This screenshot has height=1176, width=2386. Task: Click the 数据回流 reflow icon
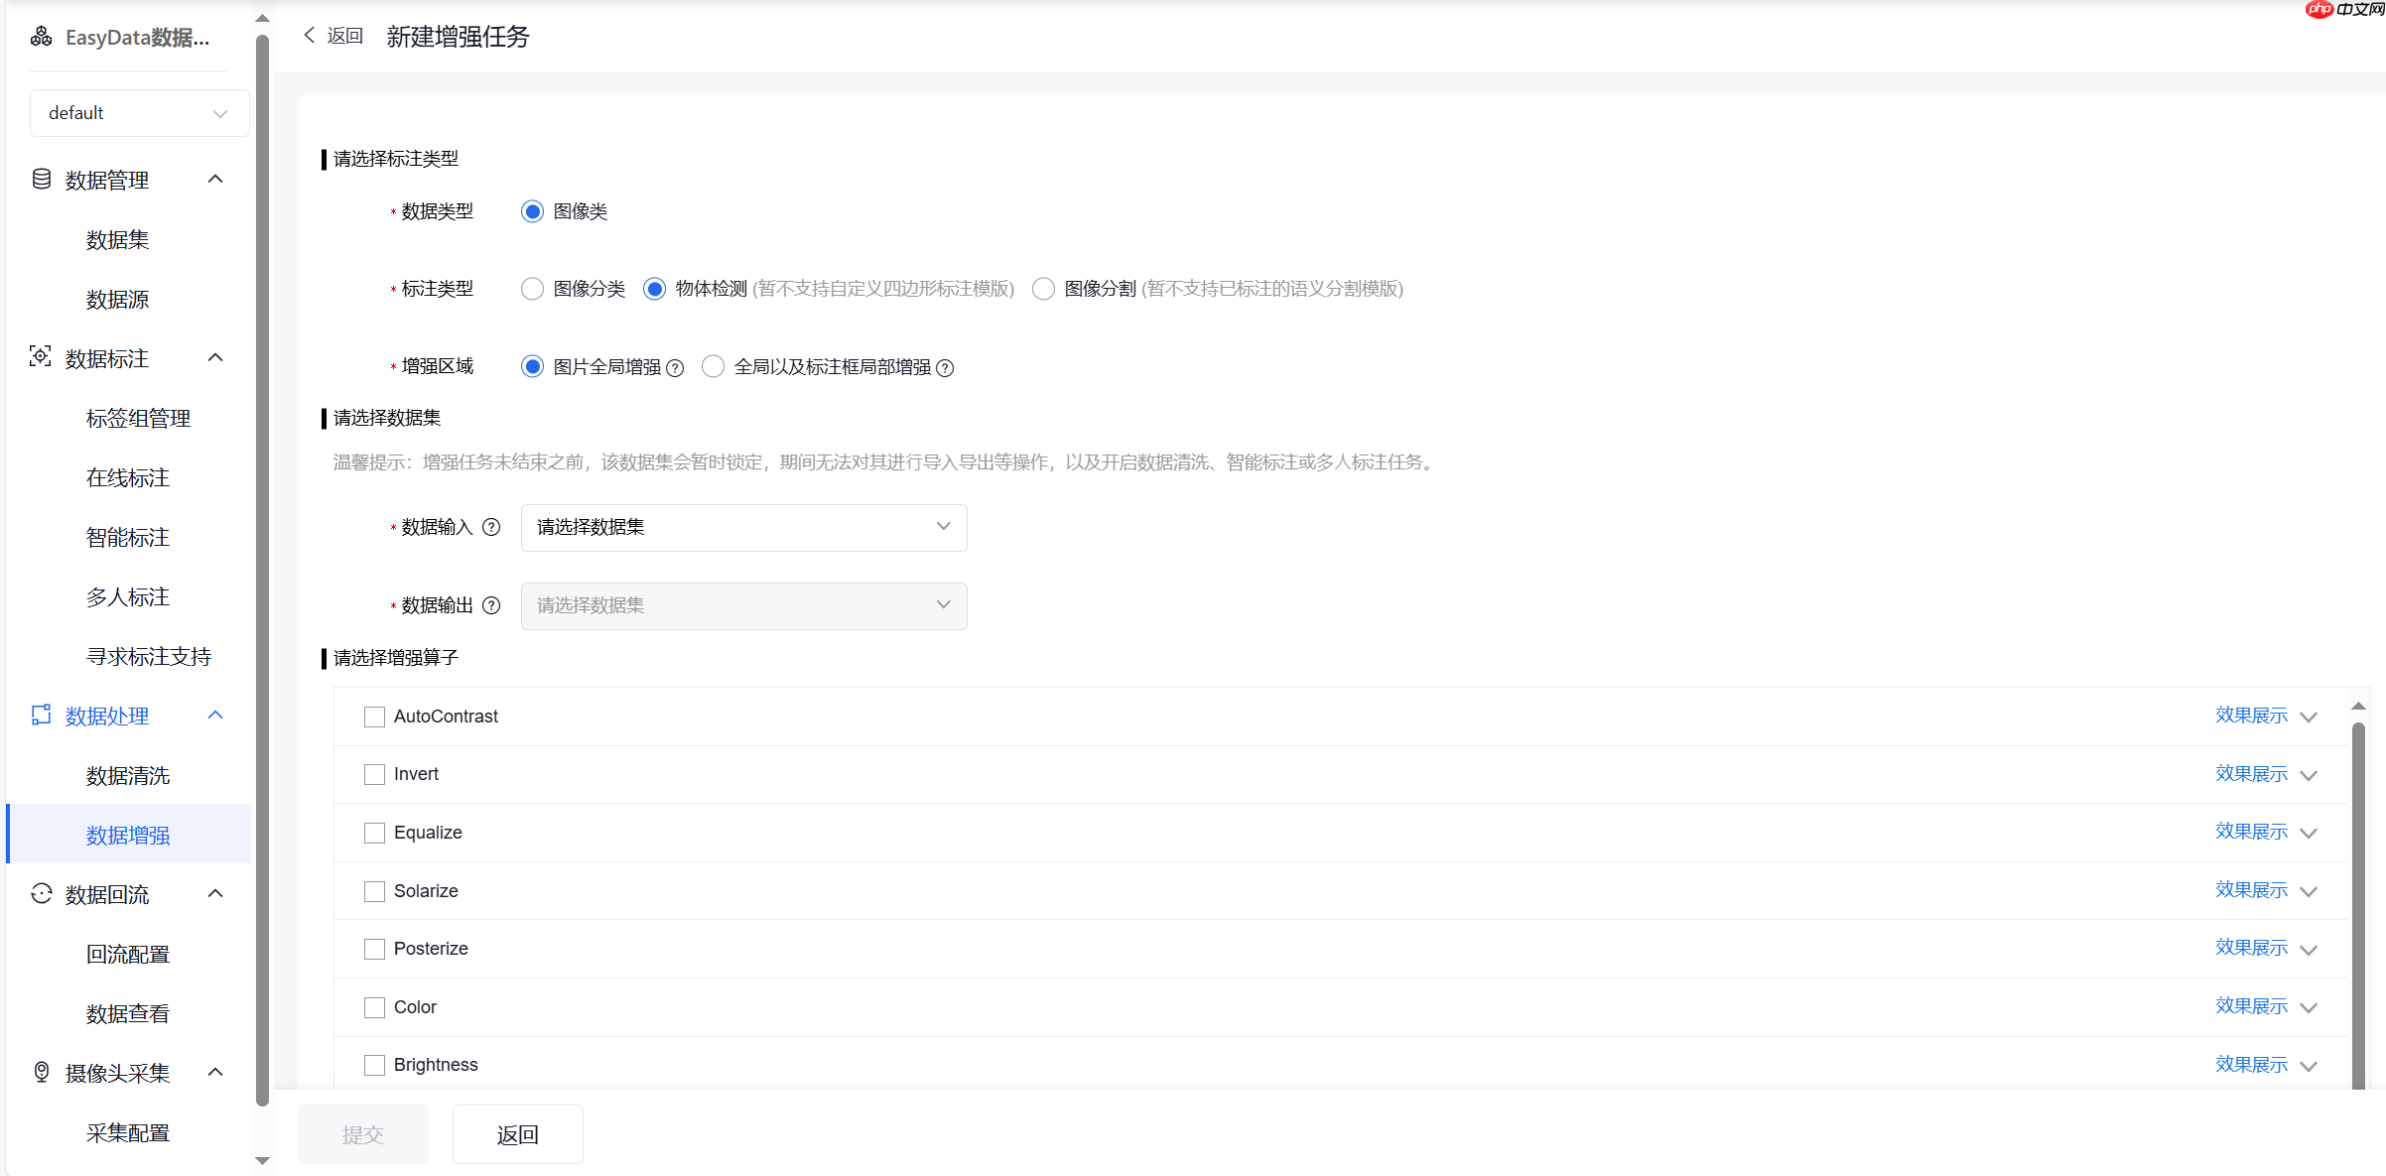[x=41, y=894]
